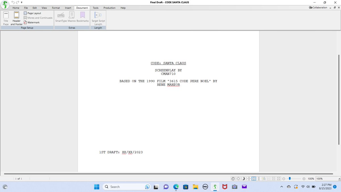Switch to the Edit ribbon tab
Viewport: 341px width, 192px height.
tap(35, 8)
